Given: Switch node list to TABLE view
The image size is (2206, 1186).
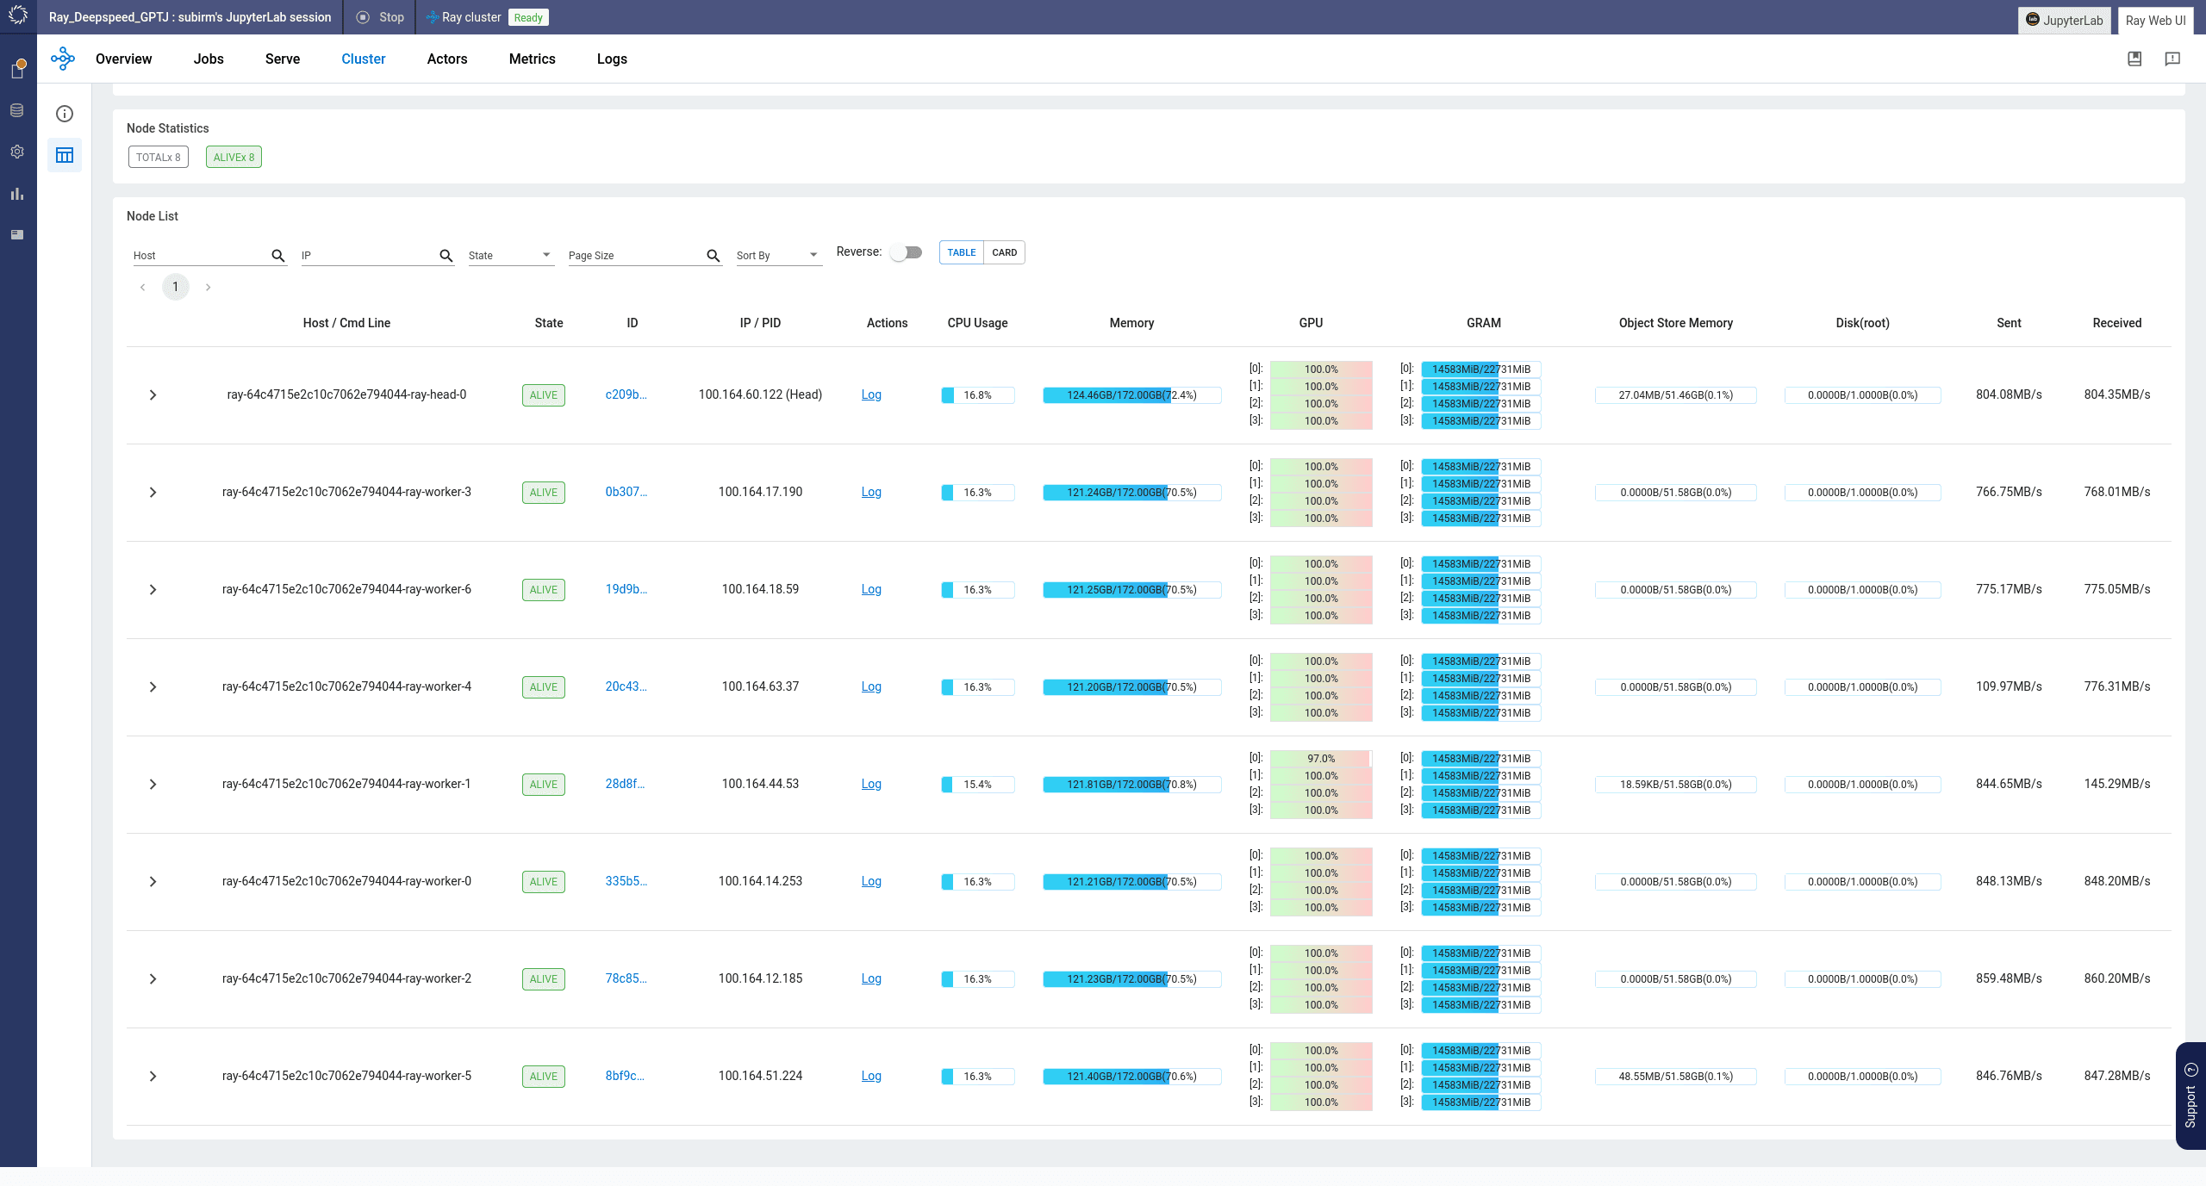Looking at the screenshot, I should tap(962, 252).
